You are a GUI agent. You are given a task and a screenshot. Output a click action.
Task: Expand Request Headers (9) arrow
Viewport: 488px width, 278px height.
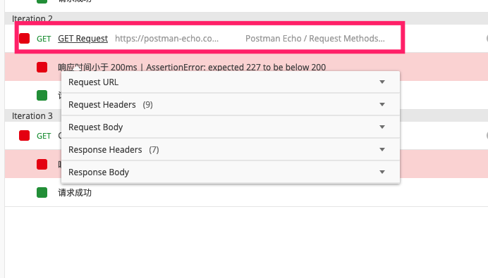pos(382,104)
